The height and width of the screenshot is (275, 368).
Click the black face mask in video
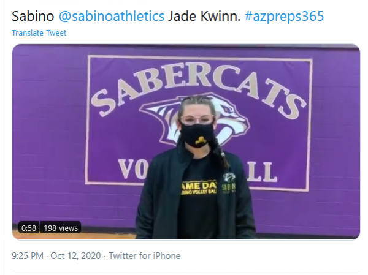(x=197, y=135)
